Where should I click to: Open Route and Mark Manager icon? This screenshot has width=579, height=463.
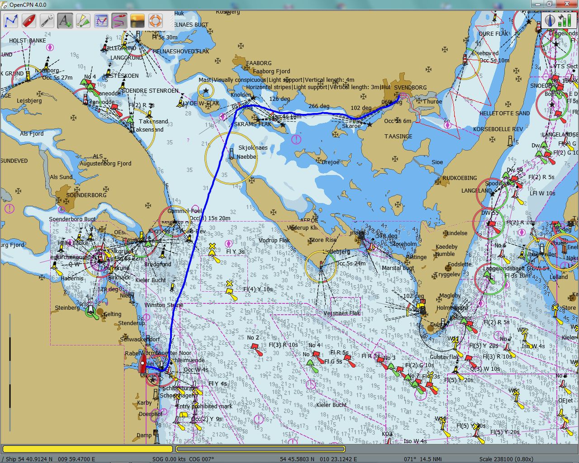pyautogui.click(x=101, y=21)
